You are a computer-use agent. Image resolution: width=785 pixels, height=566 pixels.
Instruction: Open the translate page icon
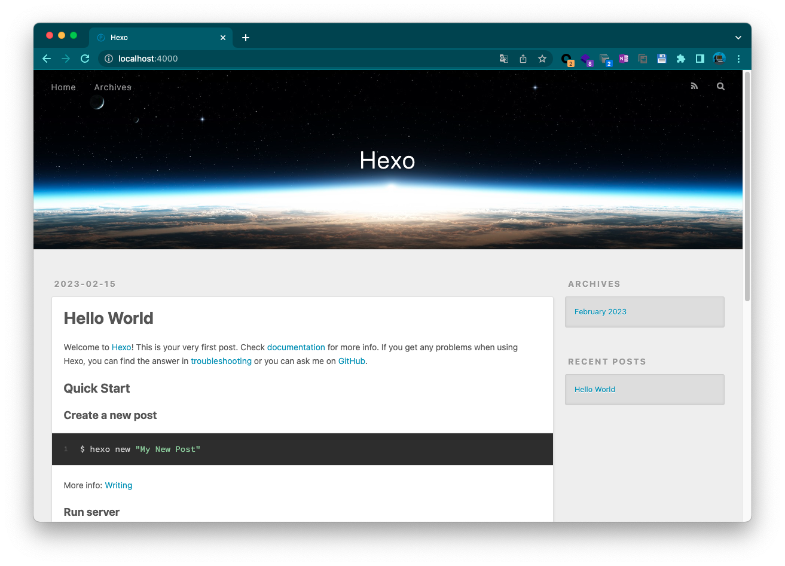coord(504,59)
